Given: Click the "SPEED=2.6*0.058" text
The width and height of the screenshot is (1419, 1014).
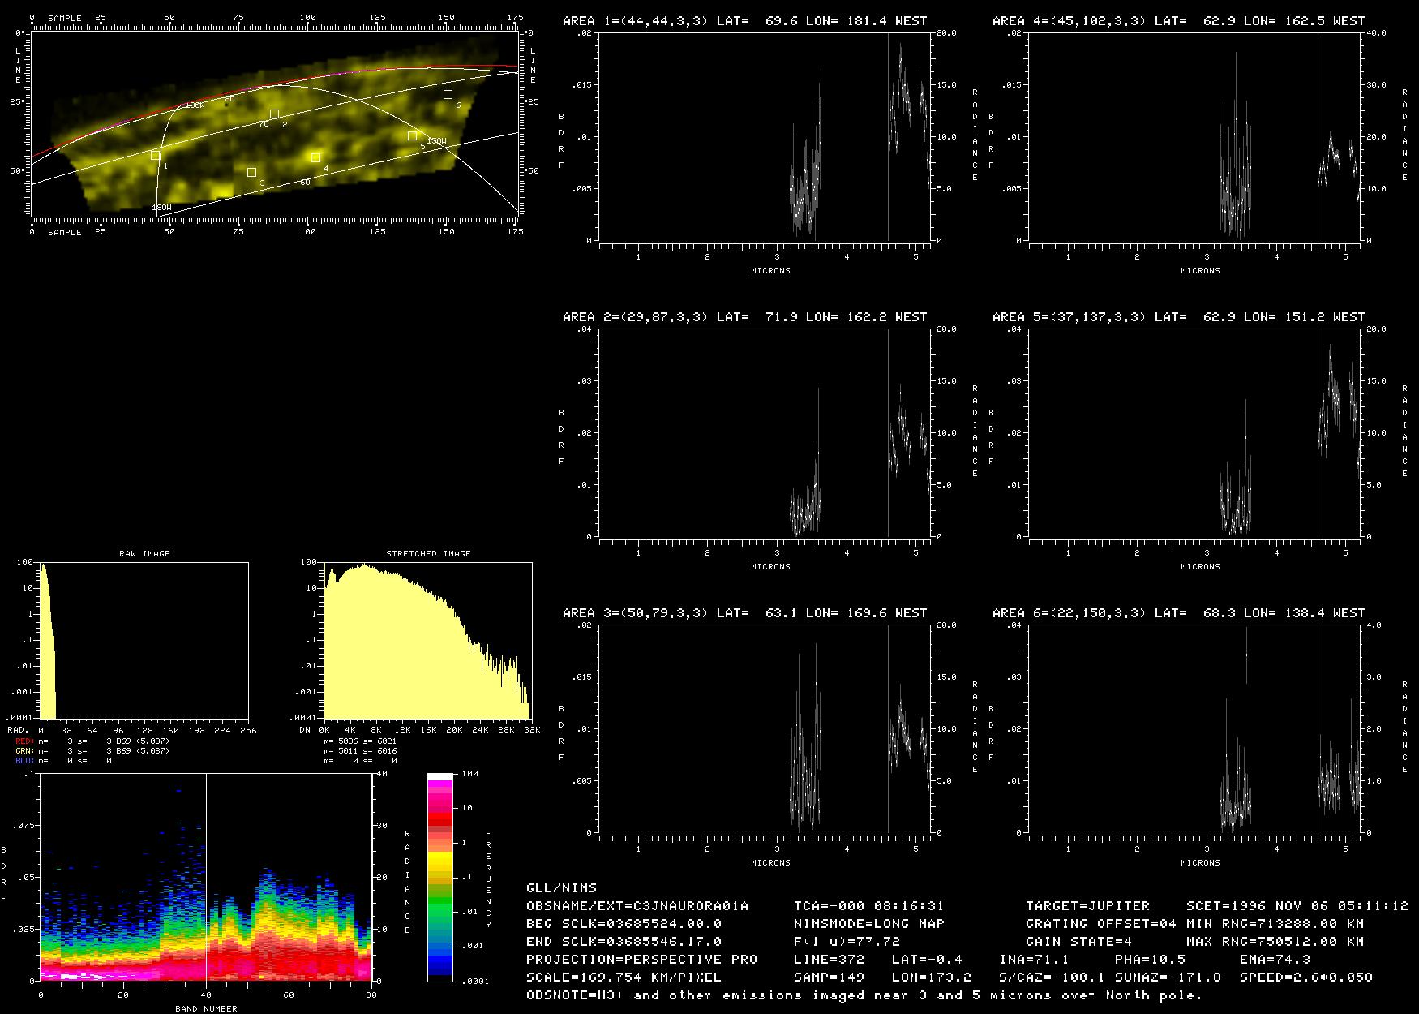Looking at the screenshot, I should tap(1305, 977).
